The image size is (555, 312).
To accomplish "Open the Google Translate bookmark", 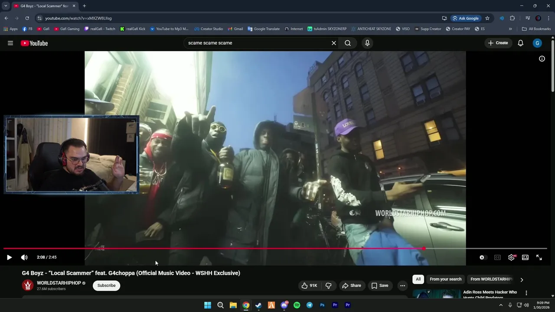I will 264,29.
